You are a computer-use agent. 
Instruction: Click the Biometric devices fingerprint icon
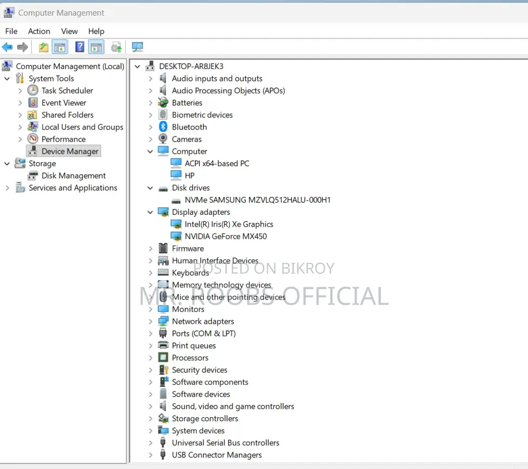(163, 114)
